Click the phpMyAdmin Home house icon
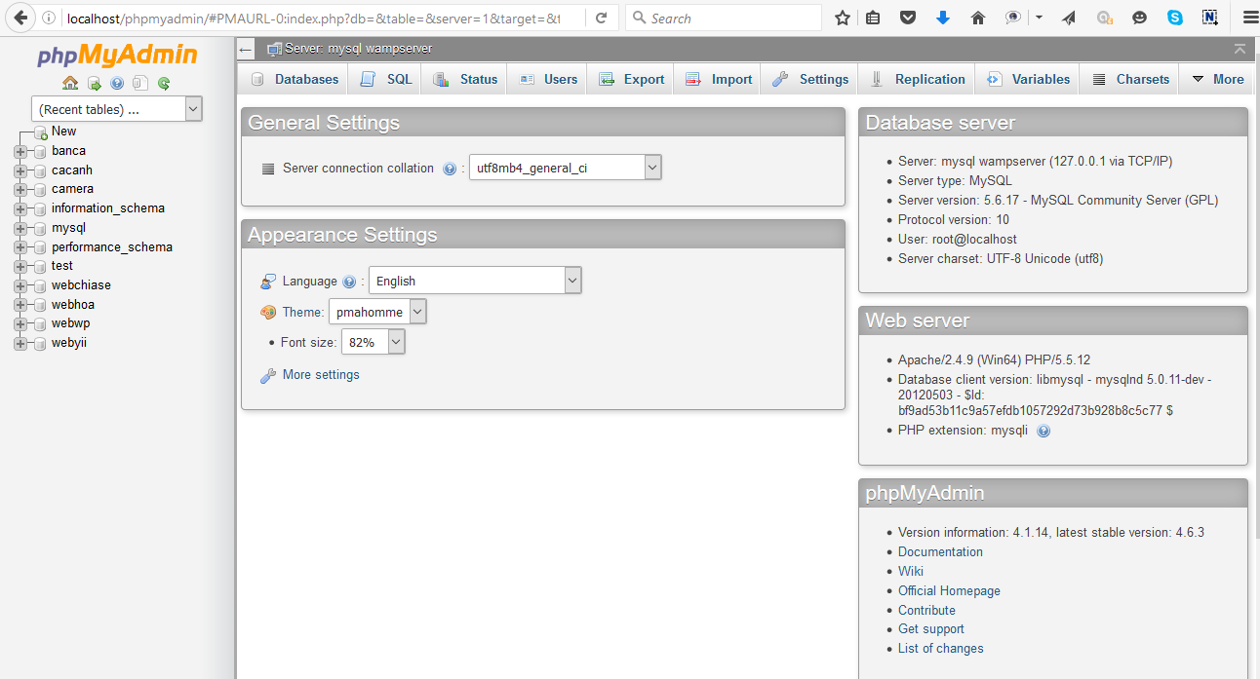This screenshot has height=679, width=1260. tap(70, 84)
